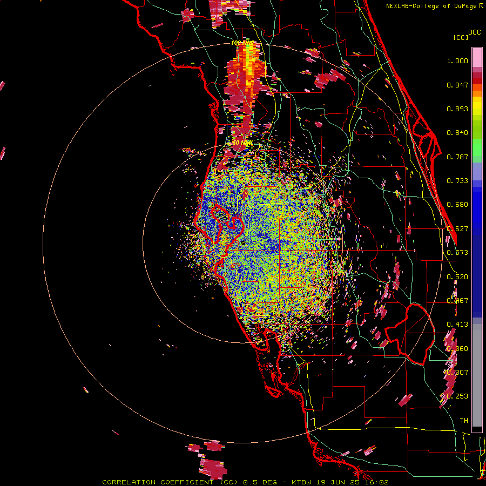
Task: Click the 0.467 scale label
Action: 457,301
